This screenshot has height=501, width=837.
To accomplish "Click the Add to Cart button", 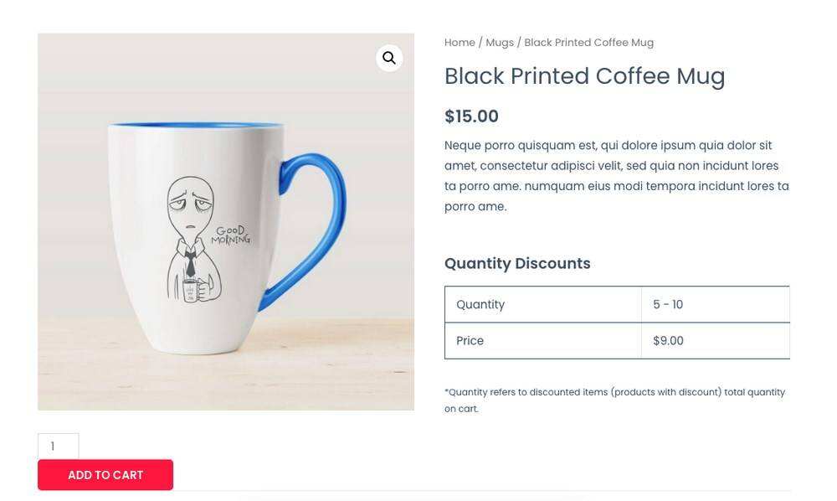I will tap(105, 475).
